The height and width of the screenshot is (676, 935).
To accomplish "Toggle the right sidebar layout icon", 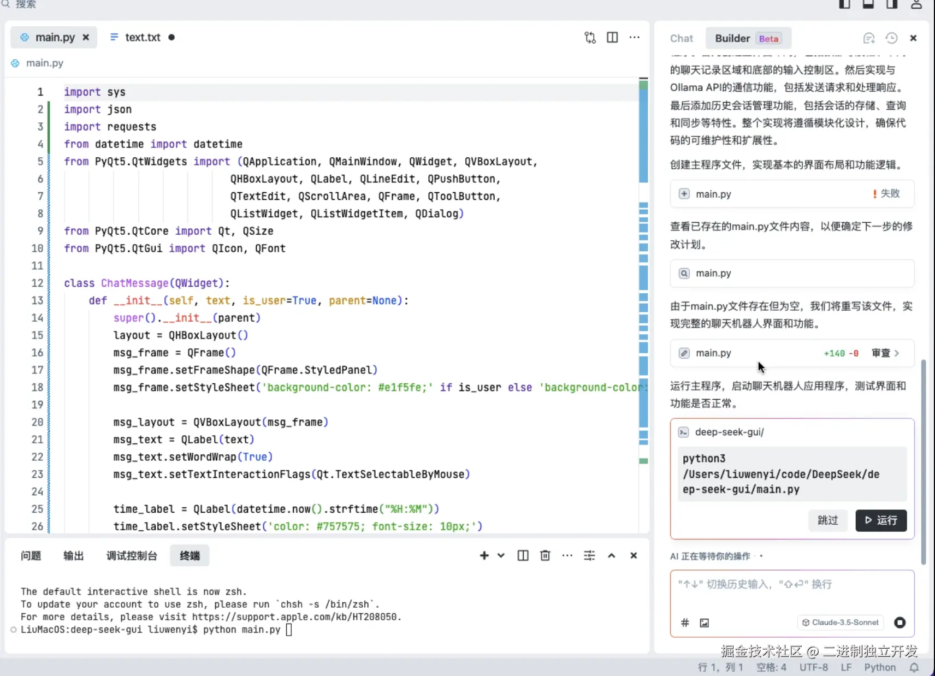I will click(x=892, y=4).
